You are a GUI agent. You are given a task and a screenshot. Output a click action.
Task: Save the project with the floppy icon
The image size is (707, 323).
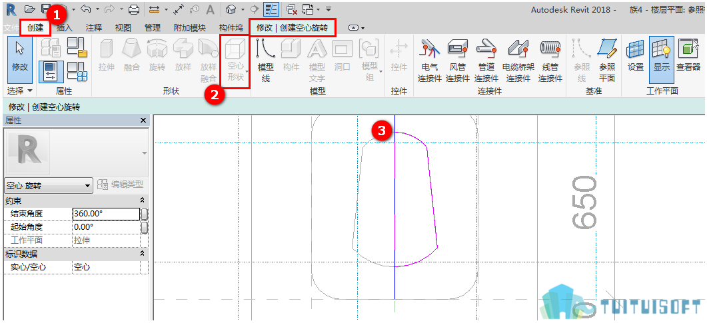click(x=45, y=9)
